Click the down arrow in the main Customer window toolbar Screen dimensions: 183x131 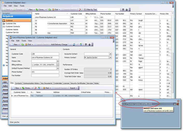pyautogui.click(x=127, y=10)
